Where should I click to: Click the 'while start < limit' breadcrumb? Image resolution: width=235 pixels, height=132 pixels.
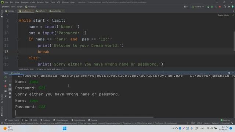26,69
